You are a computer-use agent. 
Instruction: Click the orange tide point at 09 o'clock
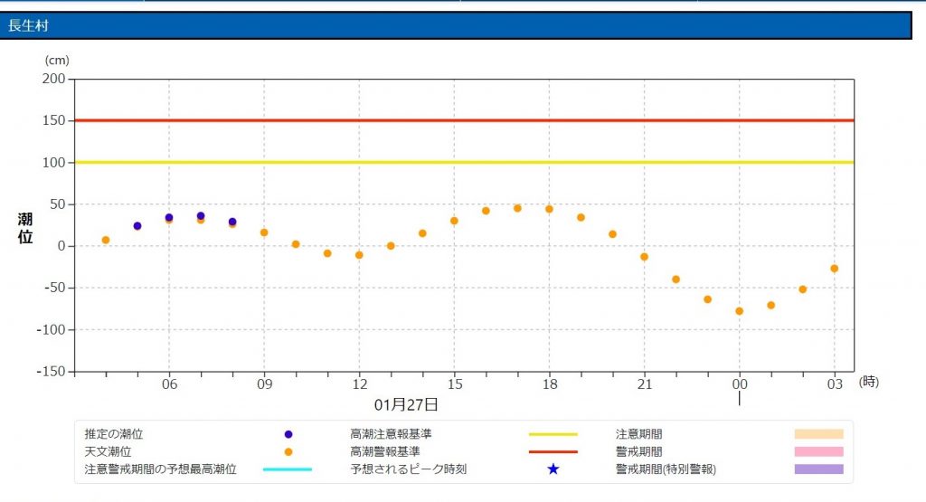pos(264,232)
